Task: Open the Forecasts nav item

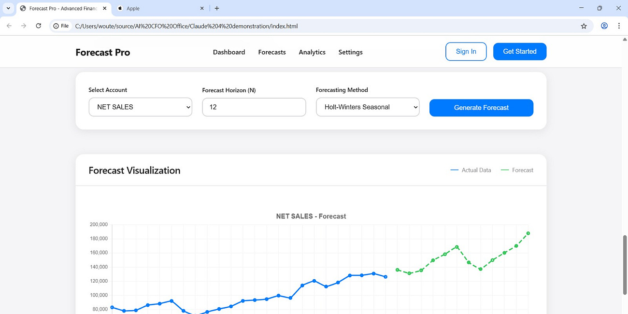Action: [272, 52]
